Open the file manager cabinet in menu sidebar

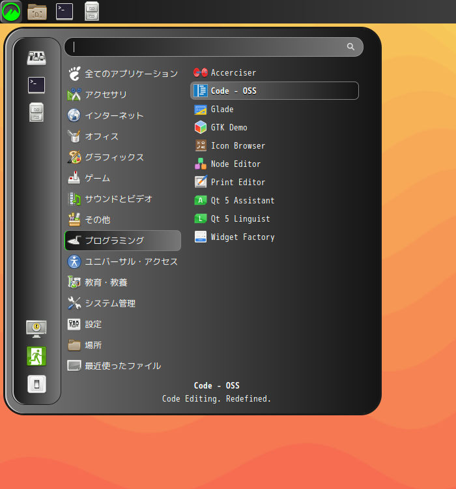coord(36,112)
